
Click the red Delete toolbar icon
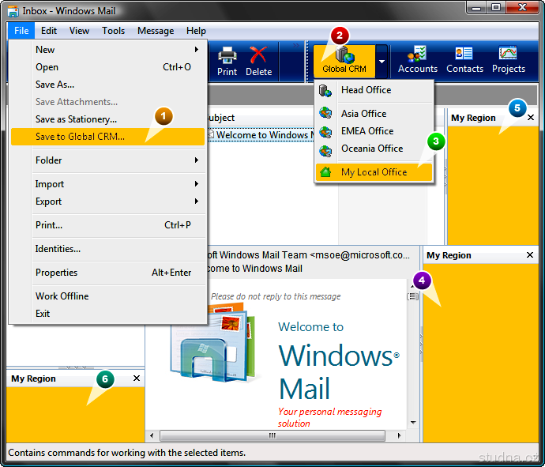point(258,60)
